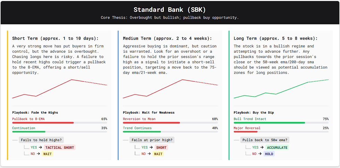
Task: Click the 65% value
Action: click(x=104, y=119)
